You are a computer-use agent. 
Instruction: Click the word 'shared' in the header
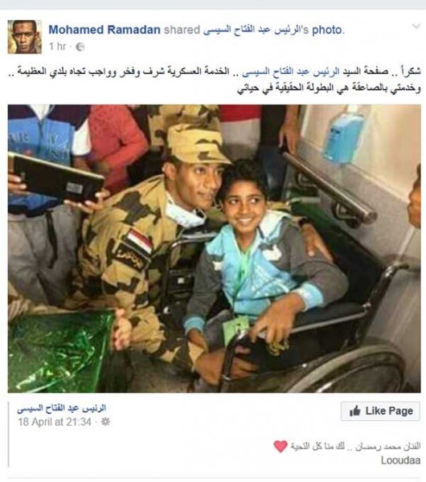pyautogui.click(x=182, y=30)
